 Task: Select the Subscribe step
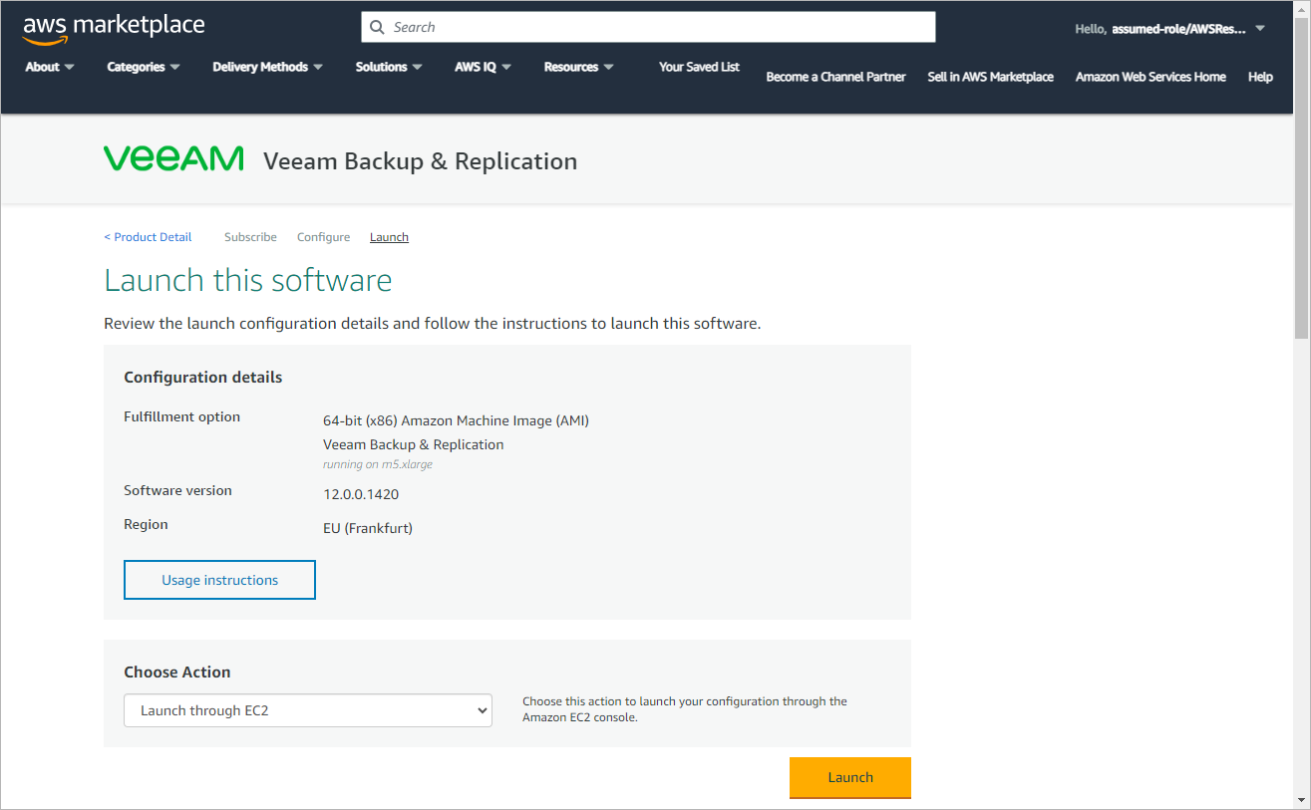pyautogui.click(x=250, y=237)
